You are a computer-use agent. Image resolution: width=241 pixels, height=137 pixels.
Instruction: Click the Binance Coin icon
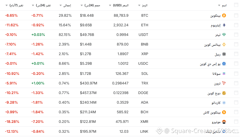point(224,44)
